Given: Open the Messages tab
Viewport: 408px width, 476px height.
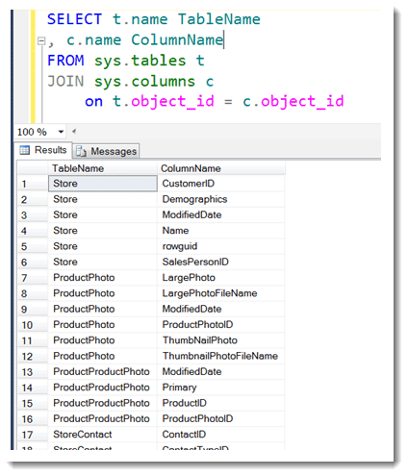Looking at the screenshot, I should [x=106, y=151].
